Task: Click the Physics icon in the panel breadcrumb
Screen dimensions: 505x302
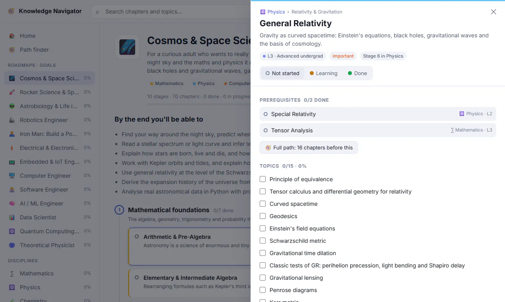Action: click(x=263, y=12)
